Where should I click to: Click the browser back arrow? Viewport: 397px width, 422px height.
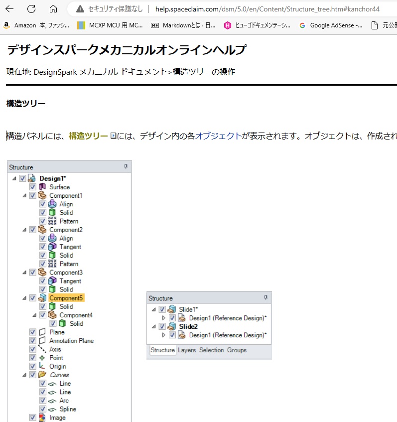click(x=9, y=9)
